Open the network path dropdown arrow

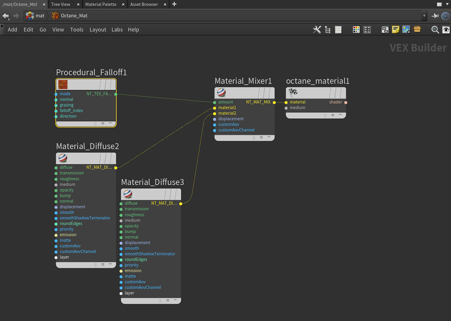pos(424,16)
